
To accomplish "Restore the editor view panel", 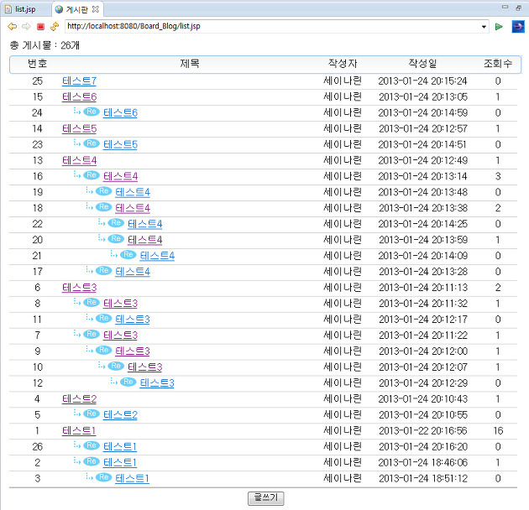I will tap(519, 8).
